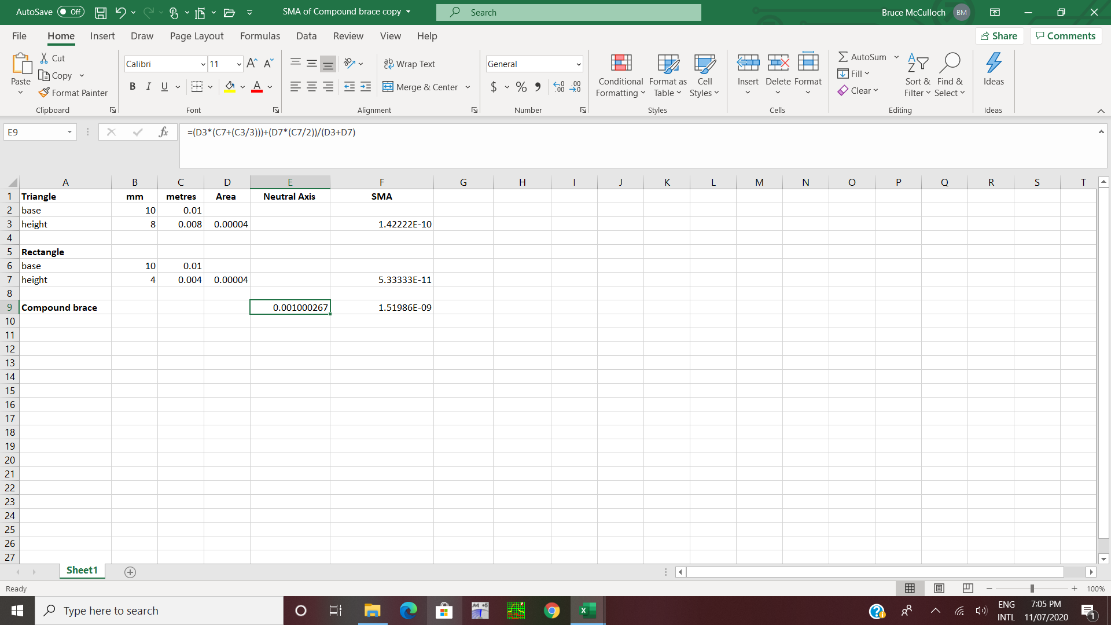This screenshot has height=625, width=1111.
Task: Decrease font size with the small A icon
Action: pyautogui.click(x=268, y=63)
